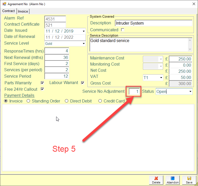The image size is (198, 186).
Task: Click the System Covered Description field
Action: 154,23
